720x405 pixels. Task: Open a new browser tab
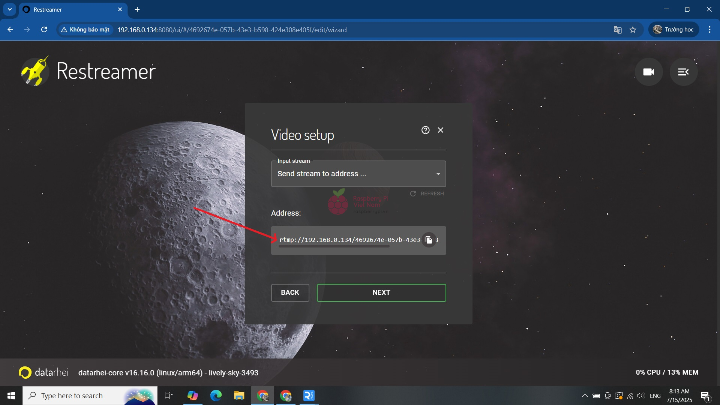coord(137,10)
